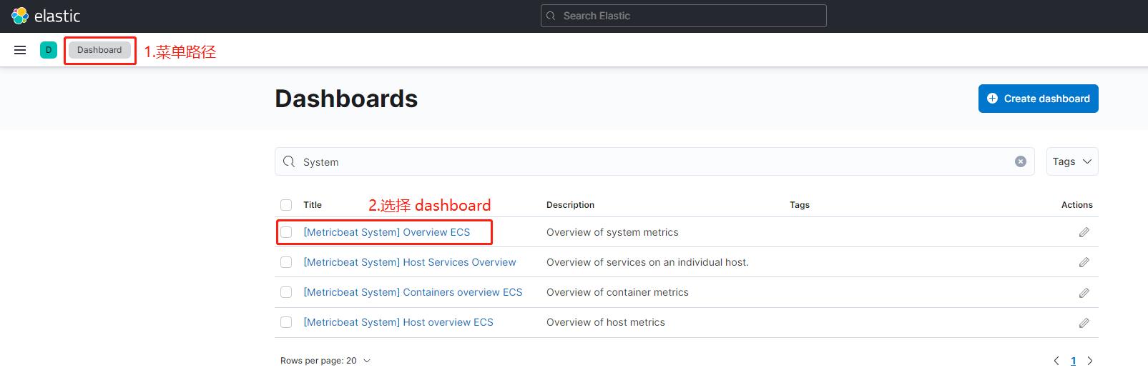Open the hamburger navigation menu
The height and width of the screenshot is (390, 1148).
click(20, 50)
